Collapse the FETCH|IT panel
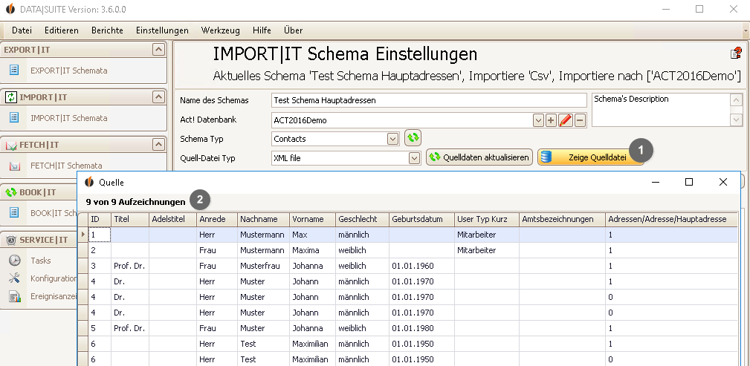Screen dimensions: 750x366 tap(158, 144)
